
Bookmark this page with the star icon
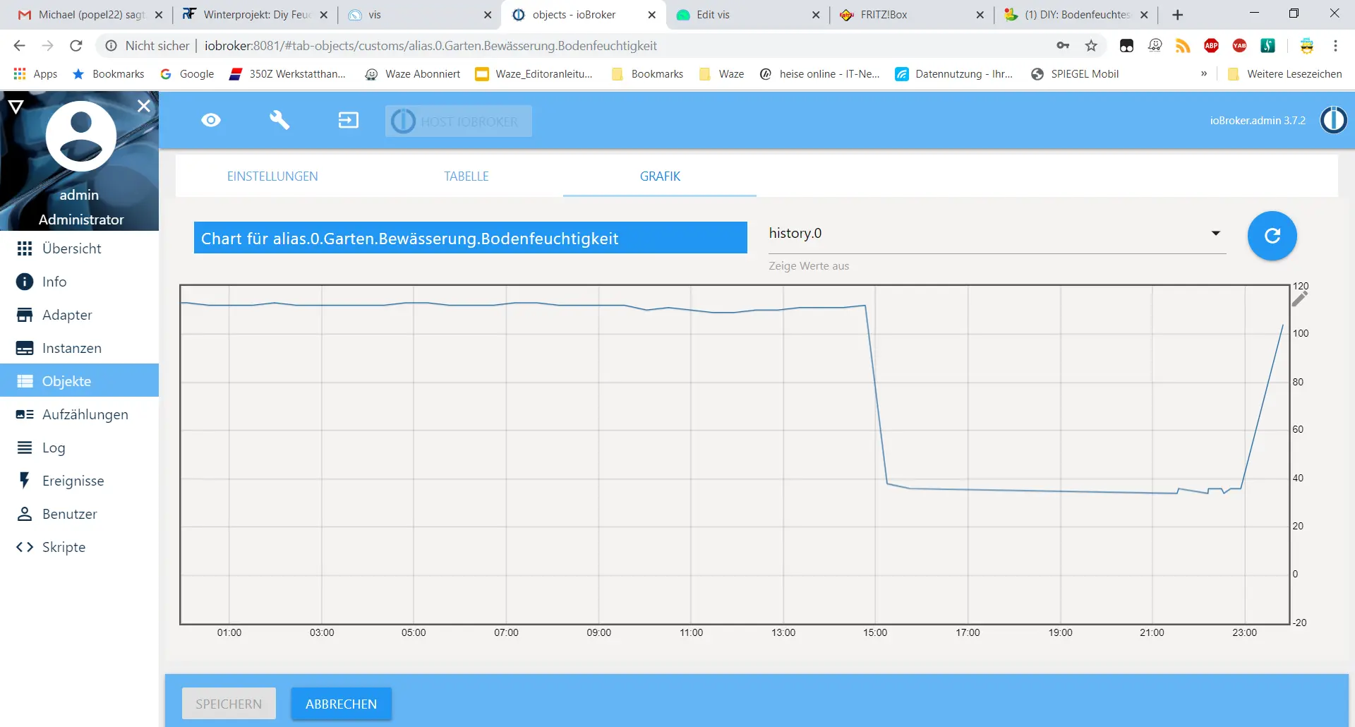(x=1091, y=46)
